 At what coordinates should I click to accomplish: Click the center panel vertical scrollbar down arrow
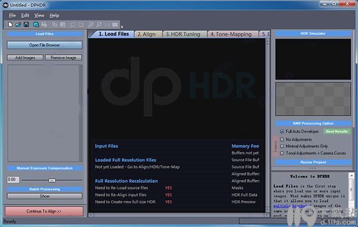267,210
